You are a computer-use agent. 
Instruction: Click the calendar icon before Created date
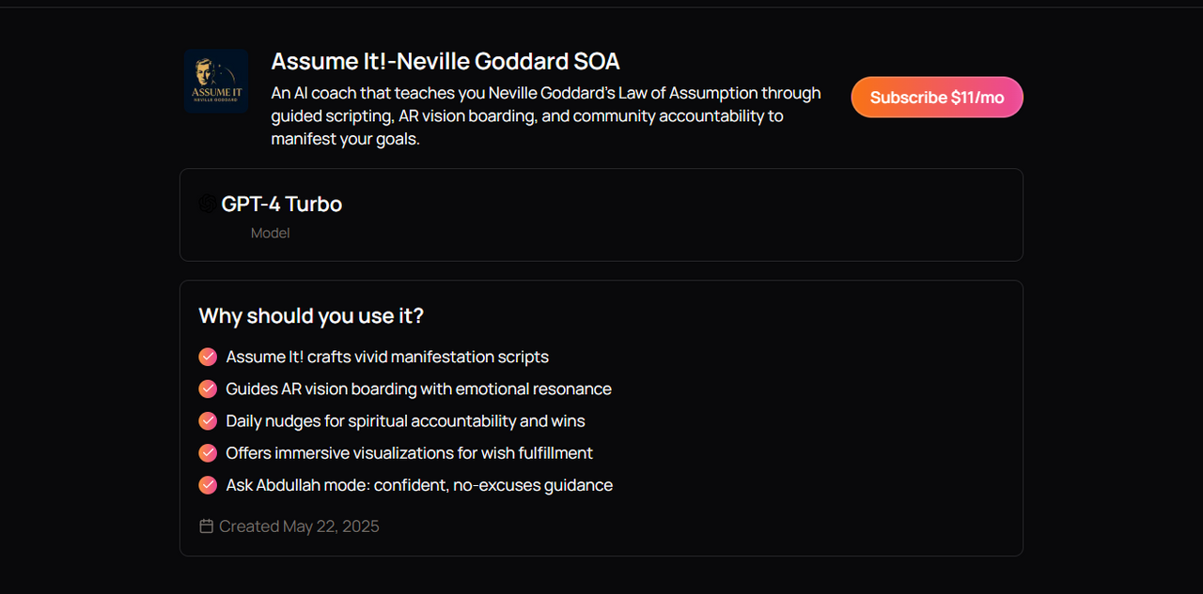207,526
